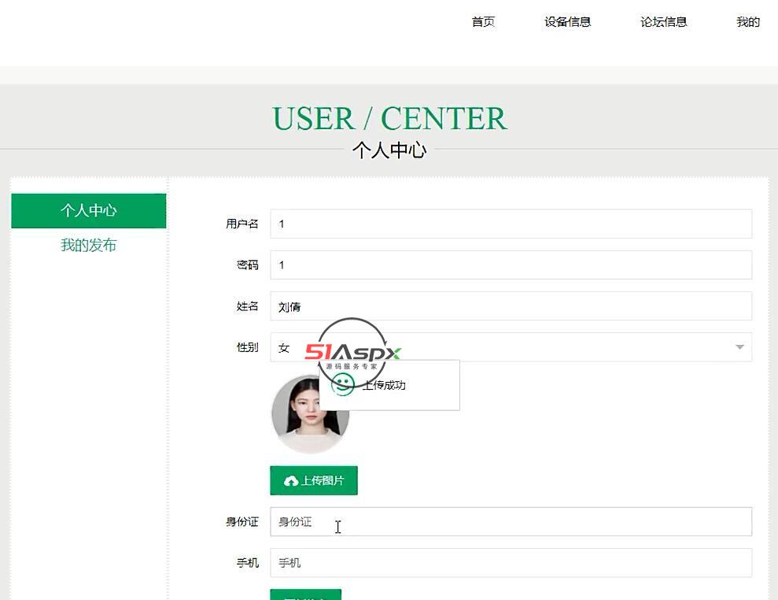Viewport: 778px width, 600px height.
Task: Click the profile avatar photo
Action: tap(310, 414)
